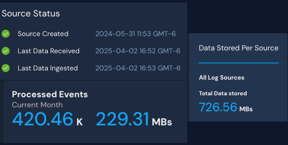288x145 pixels.
Task: Open the Data Stored Per Source tab
Action: [239, 48]
